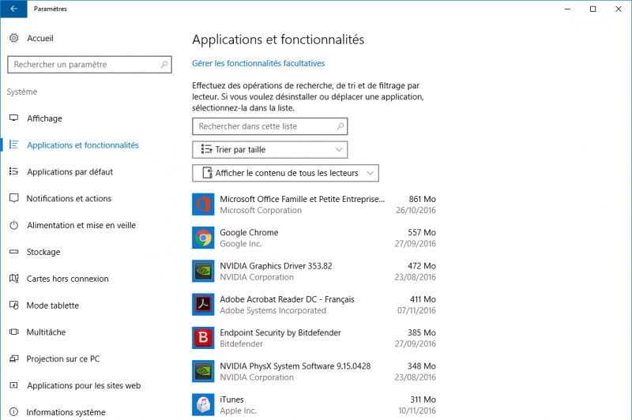Maximize the Paramètres window
The image size is (632, 420).
click(x=593, y=9)
